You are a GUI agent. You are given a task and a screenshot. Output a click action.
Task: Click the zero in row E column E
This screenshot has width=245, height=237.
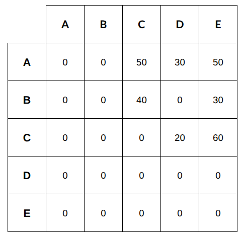point(218,213)
